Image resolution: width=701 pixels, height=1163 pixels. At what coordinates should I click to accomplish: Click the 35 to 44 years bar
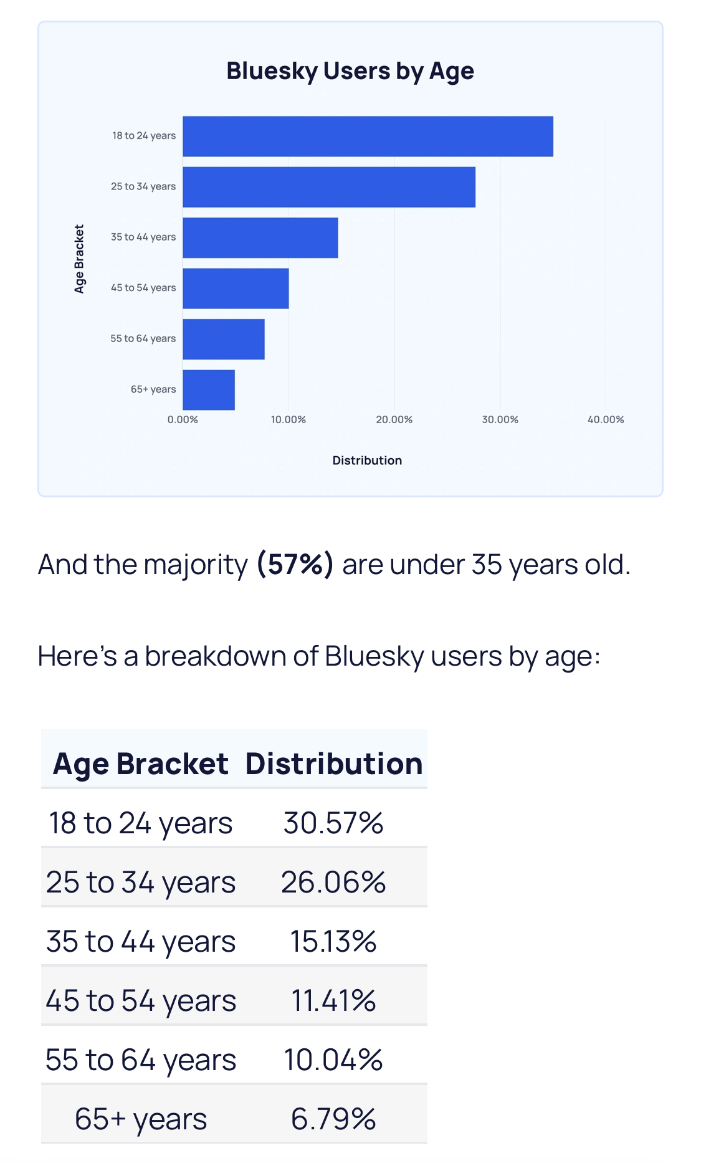tap(260, 237)
